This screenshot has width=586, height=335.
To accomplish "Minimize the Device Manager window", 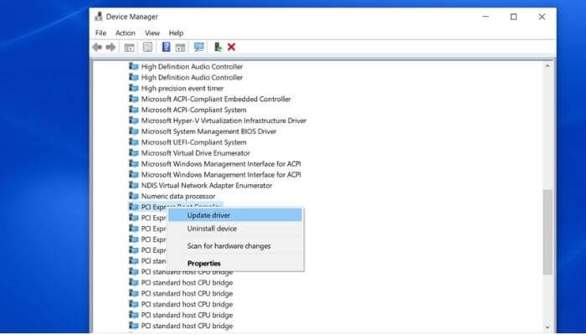I will click(x=486, y=17).
